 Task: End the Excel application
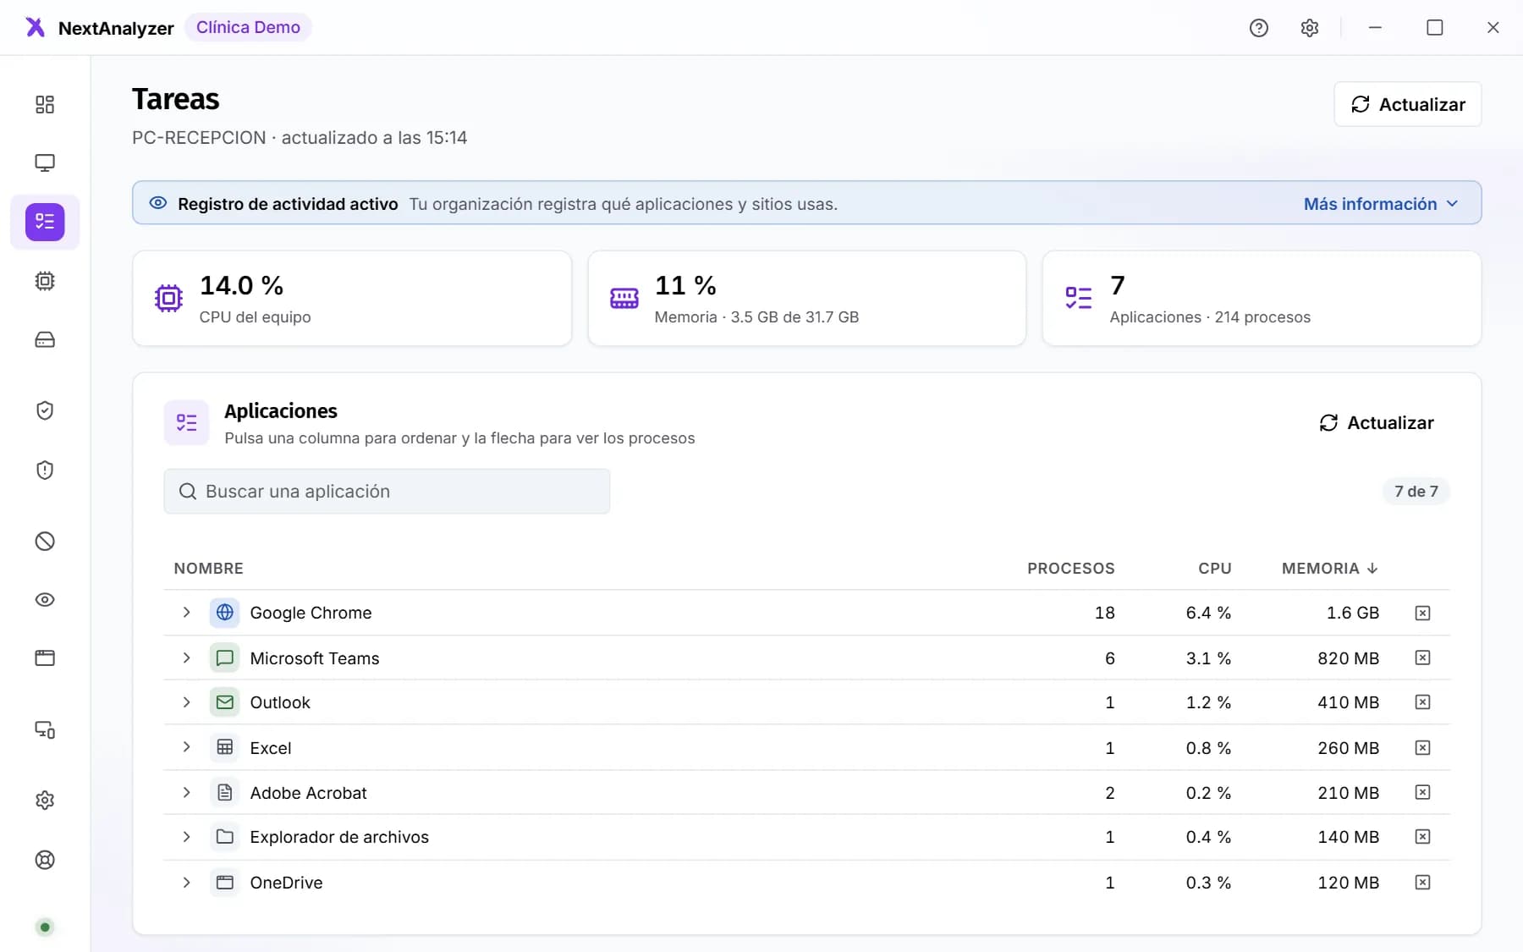pos(1423,748)
